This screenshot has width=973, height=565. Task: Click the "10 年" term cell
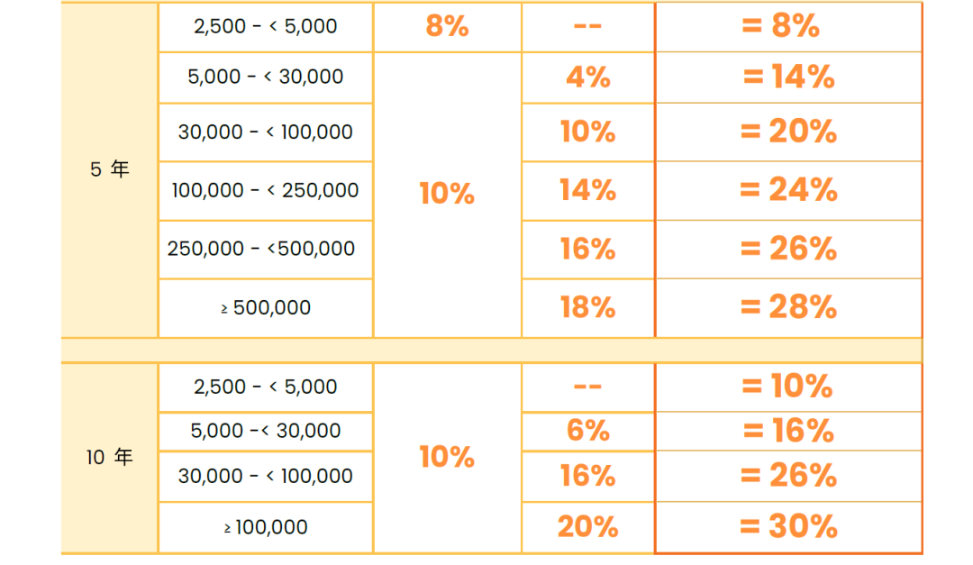109,458
